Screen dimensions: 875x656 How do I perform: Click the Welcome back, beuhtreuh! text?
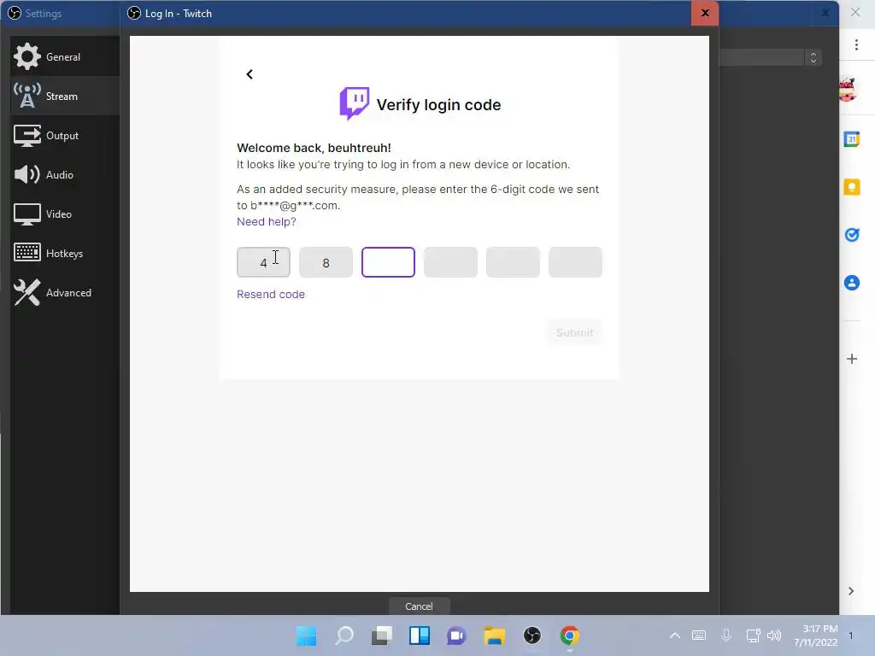tap(314, 148)
